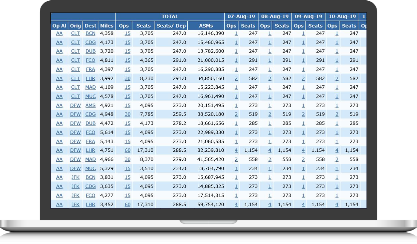Click the MUC destination link for DFW

[x=90, y=168]
